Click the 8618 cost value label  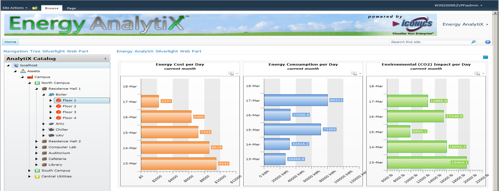coord(216,148)
